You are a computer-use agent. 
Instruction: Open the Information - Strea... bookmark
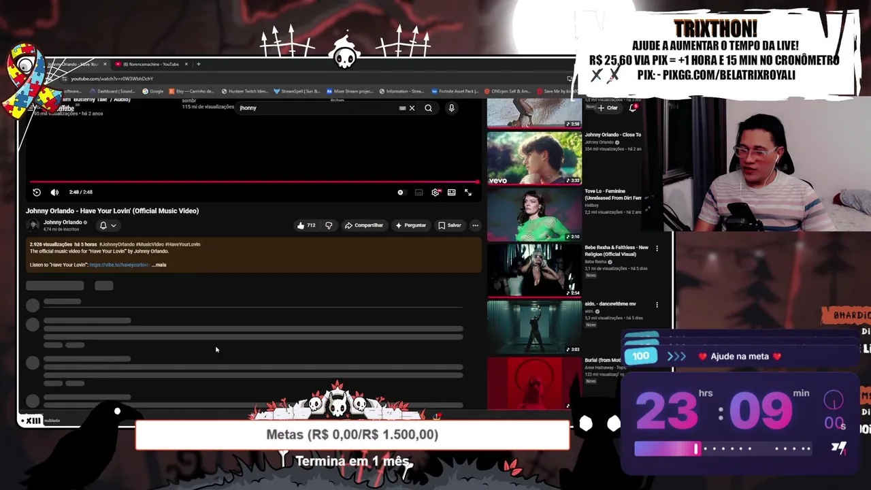tap(402, 91)
